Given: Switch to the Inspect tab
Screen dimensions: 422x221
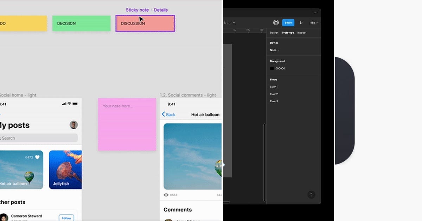Looking at the screenshot, I should pos(302,33).
